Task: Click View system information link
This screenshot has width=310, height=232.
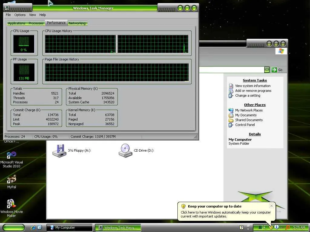Action: point(253,86)
